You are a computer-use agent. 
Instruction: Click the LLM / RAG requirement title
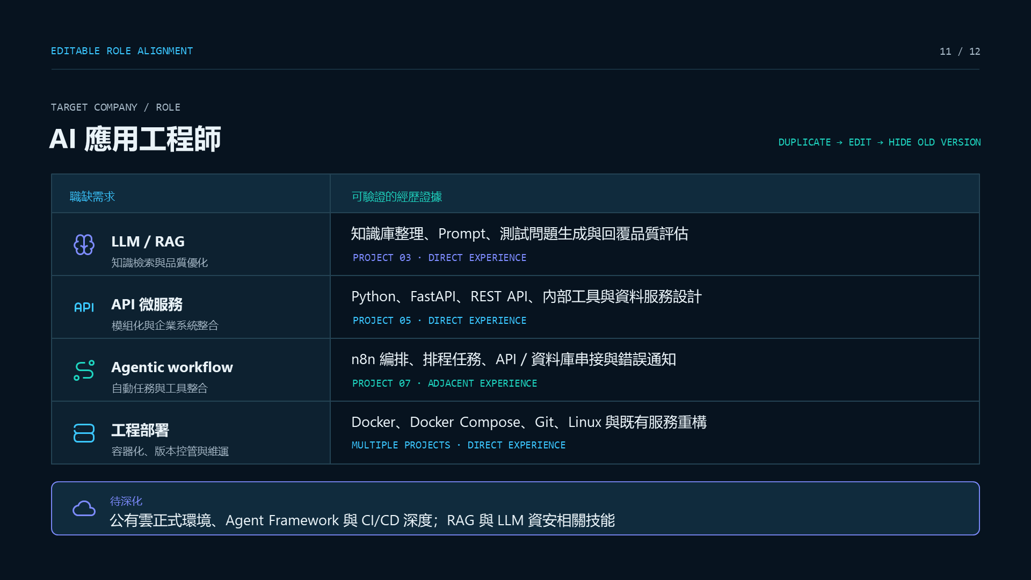148,242
